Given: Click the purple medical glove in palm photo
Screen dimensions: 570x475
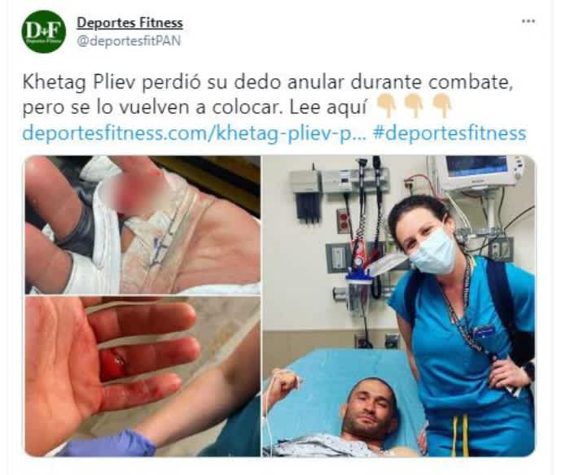Looking at the screenshot, I should pyautogui.click(x=110, y=444).
